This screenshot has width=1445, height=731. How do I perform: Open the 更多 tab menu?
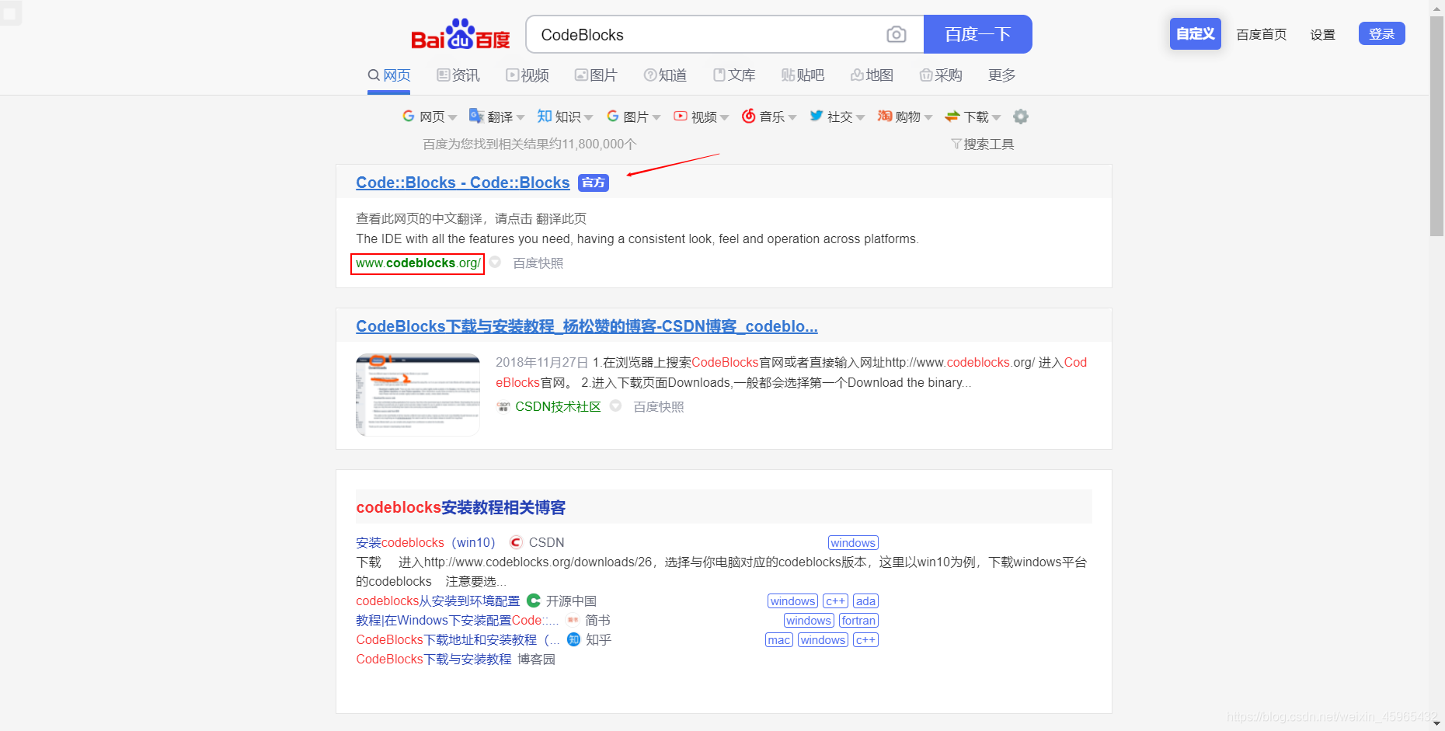1001,75
